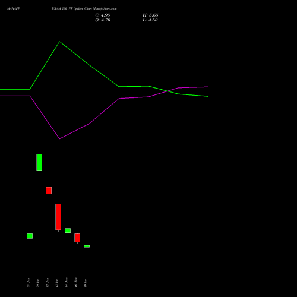This screenshot has width=297, height=297.
Task: Click the small green candle above 14 Jan
Action: click(x=68, y=230)
